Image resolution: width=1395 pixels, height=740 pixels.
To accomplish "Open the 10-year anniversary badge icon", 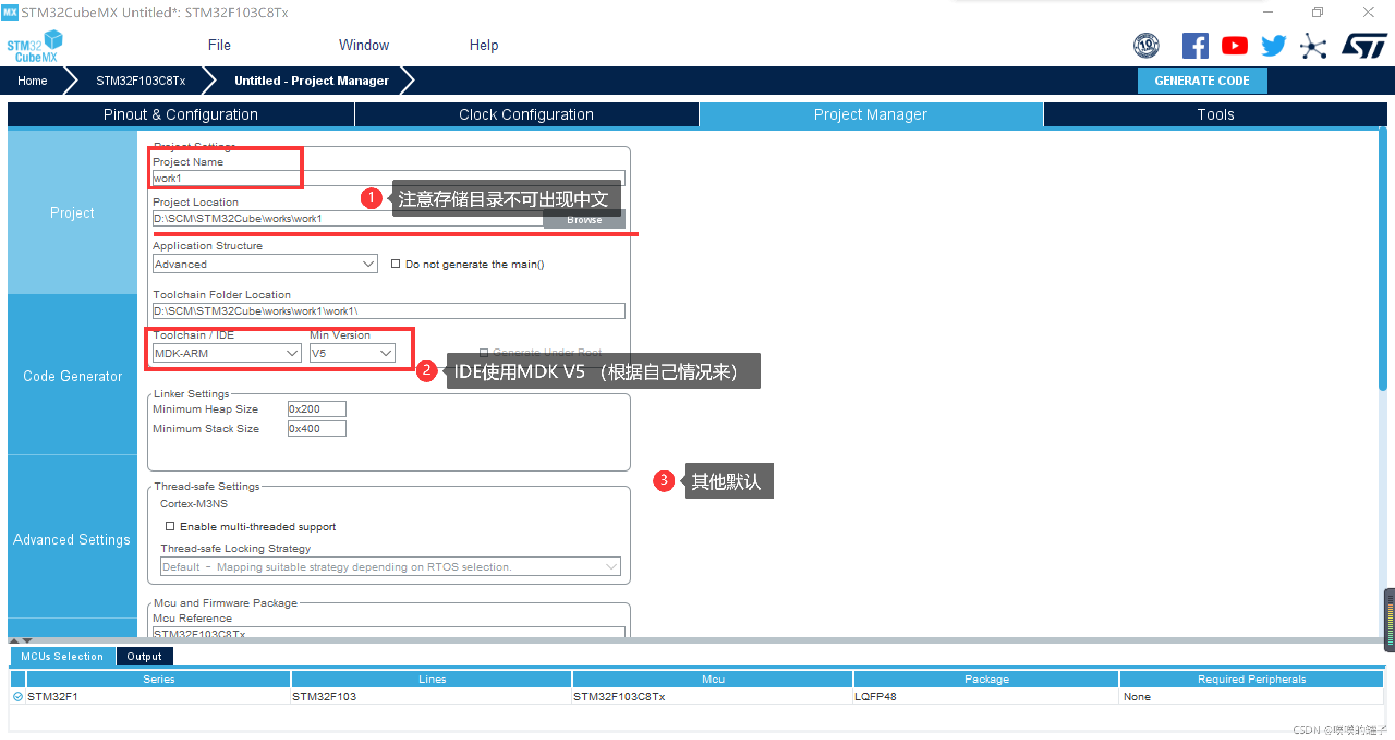I will (1146, 46).
